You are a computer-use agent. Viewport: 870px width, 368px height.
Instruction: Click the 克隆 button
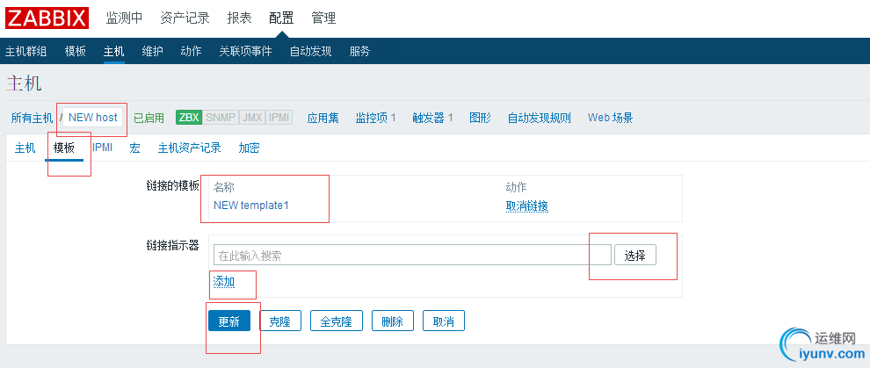280,321
